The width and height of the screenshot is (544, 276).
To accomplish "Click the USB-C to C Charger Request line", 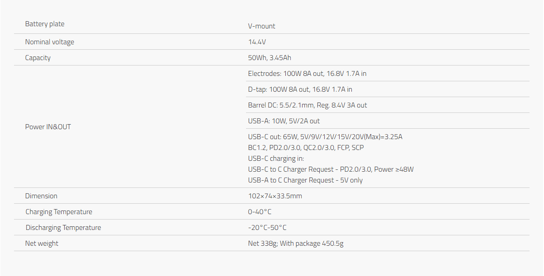I will [x=331, y=169].
